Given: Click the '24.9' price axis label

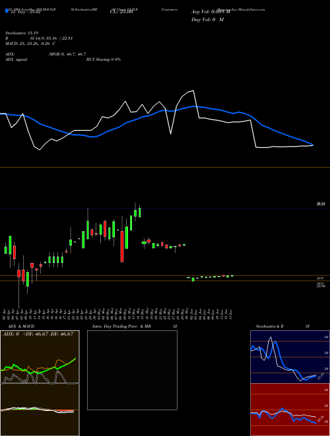Looking at the screenshot, I should 320,278.
